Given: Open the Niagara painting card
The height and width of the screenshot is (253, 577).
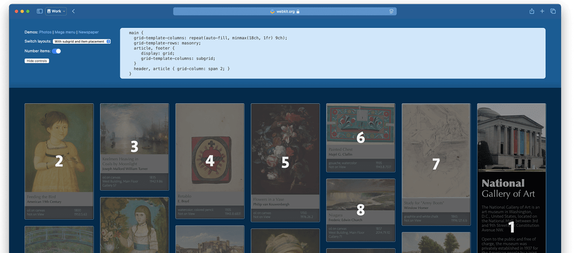Looking at the screenshot, I should (x=361, y=210).
